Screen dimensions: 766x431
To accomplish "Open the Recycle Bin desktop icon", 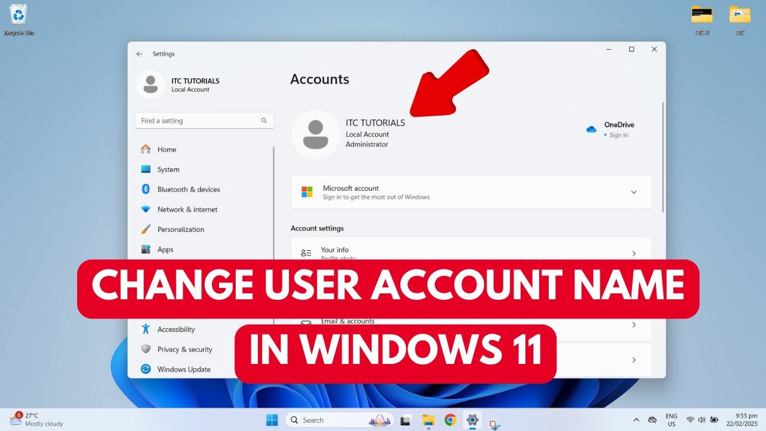I will [19, 20].
